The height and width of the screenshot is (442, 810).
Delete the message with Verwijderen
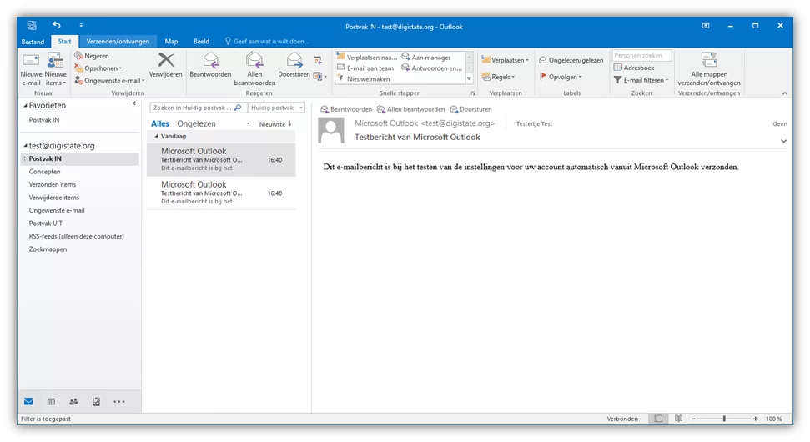[166, 66]
